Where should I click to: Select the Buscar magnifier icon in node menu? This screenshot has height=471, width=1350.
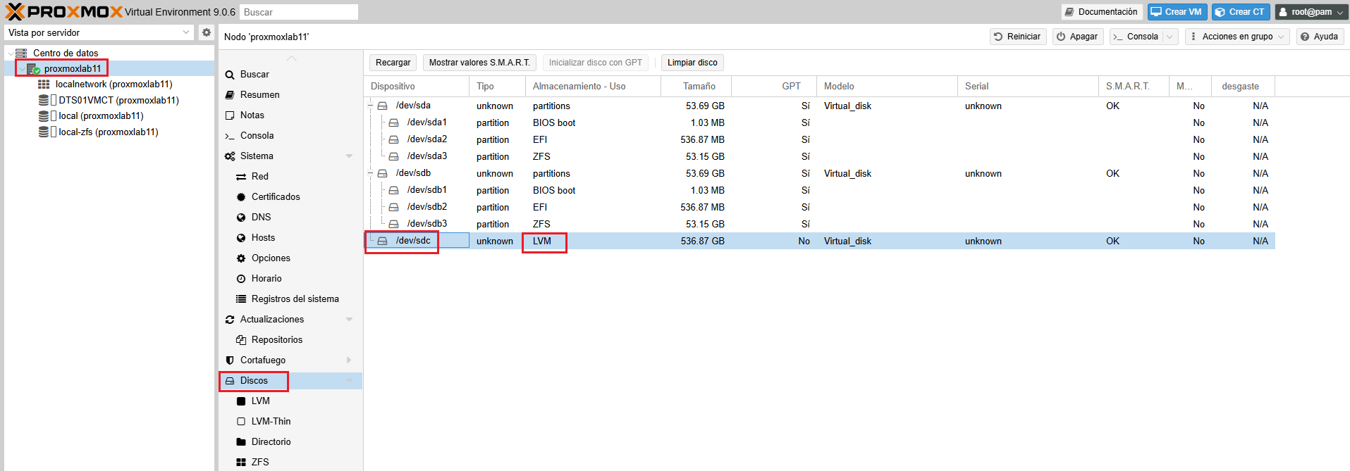(x=230, y=75)
